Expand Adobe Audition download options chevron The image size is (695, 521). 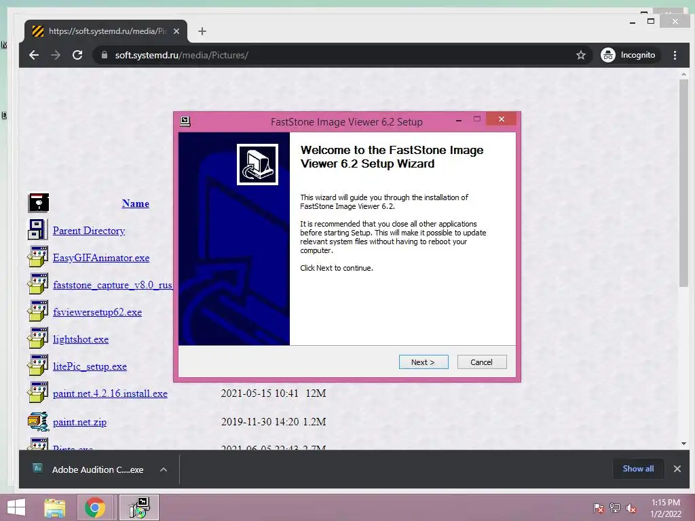164,469
